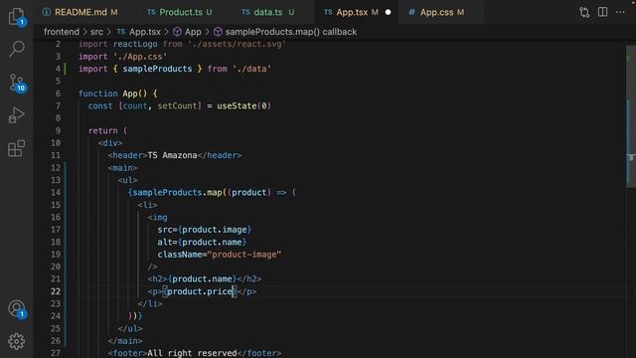The width and height of the screenshot is (636, 358).
Task: Click 'function App()' declaration
Action: pos(112,93)
